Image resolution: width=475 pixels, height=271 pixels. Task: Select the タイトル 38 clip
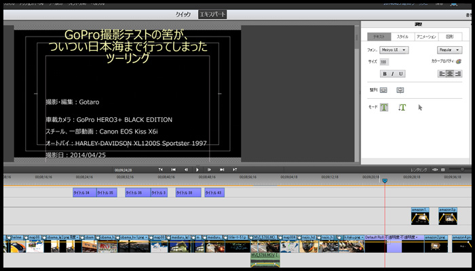click(189, 192)
